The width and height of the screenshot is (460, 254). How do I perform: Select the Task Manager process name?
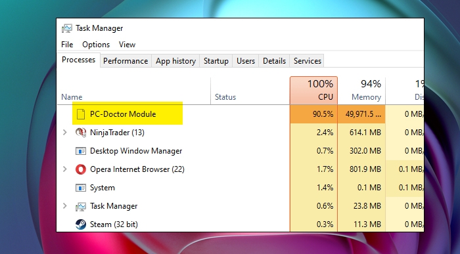coord(114,206)
